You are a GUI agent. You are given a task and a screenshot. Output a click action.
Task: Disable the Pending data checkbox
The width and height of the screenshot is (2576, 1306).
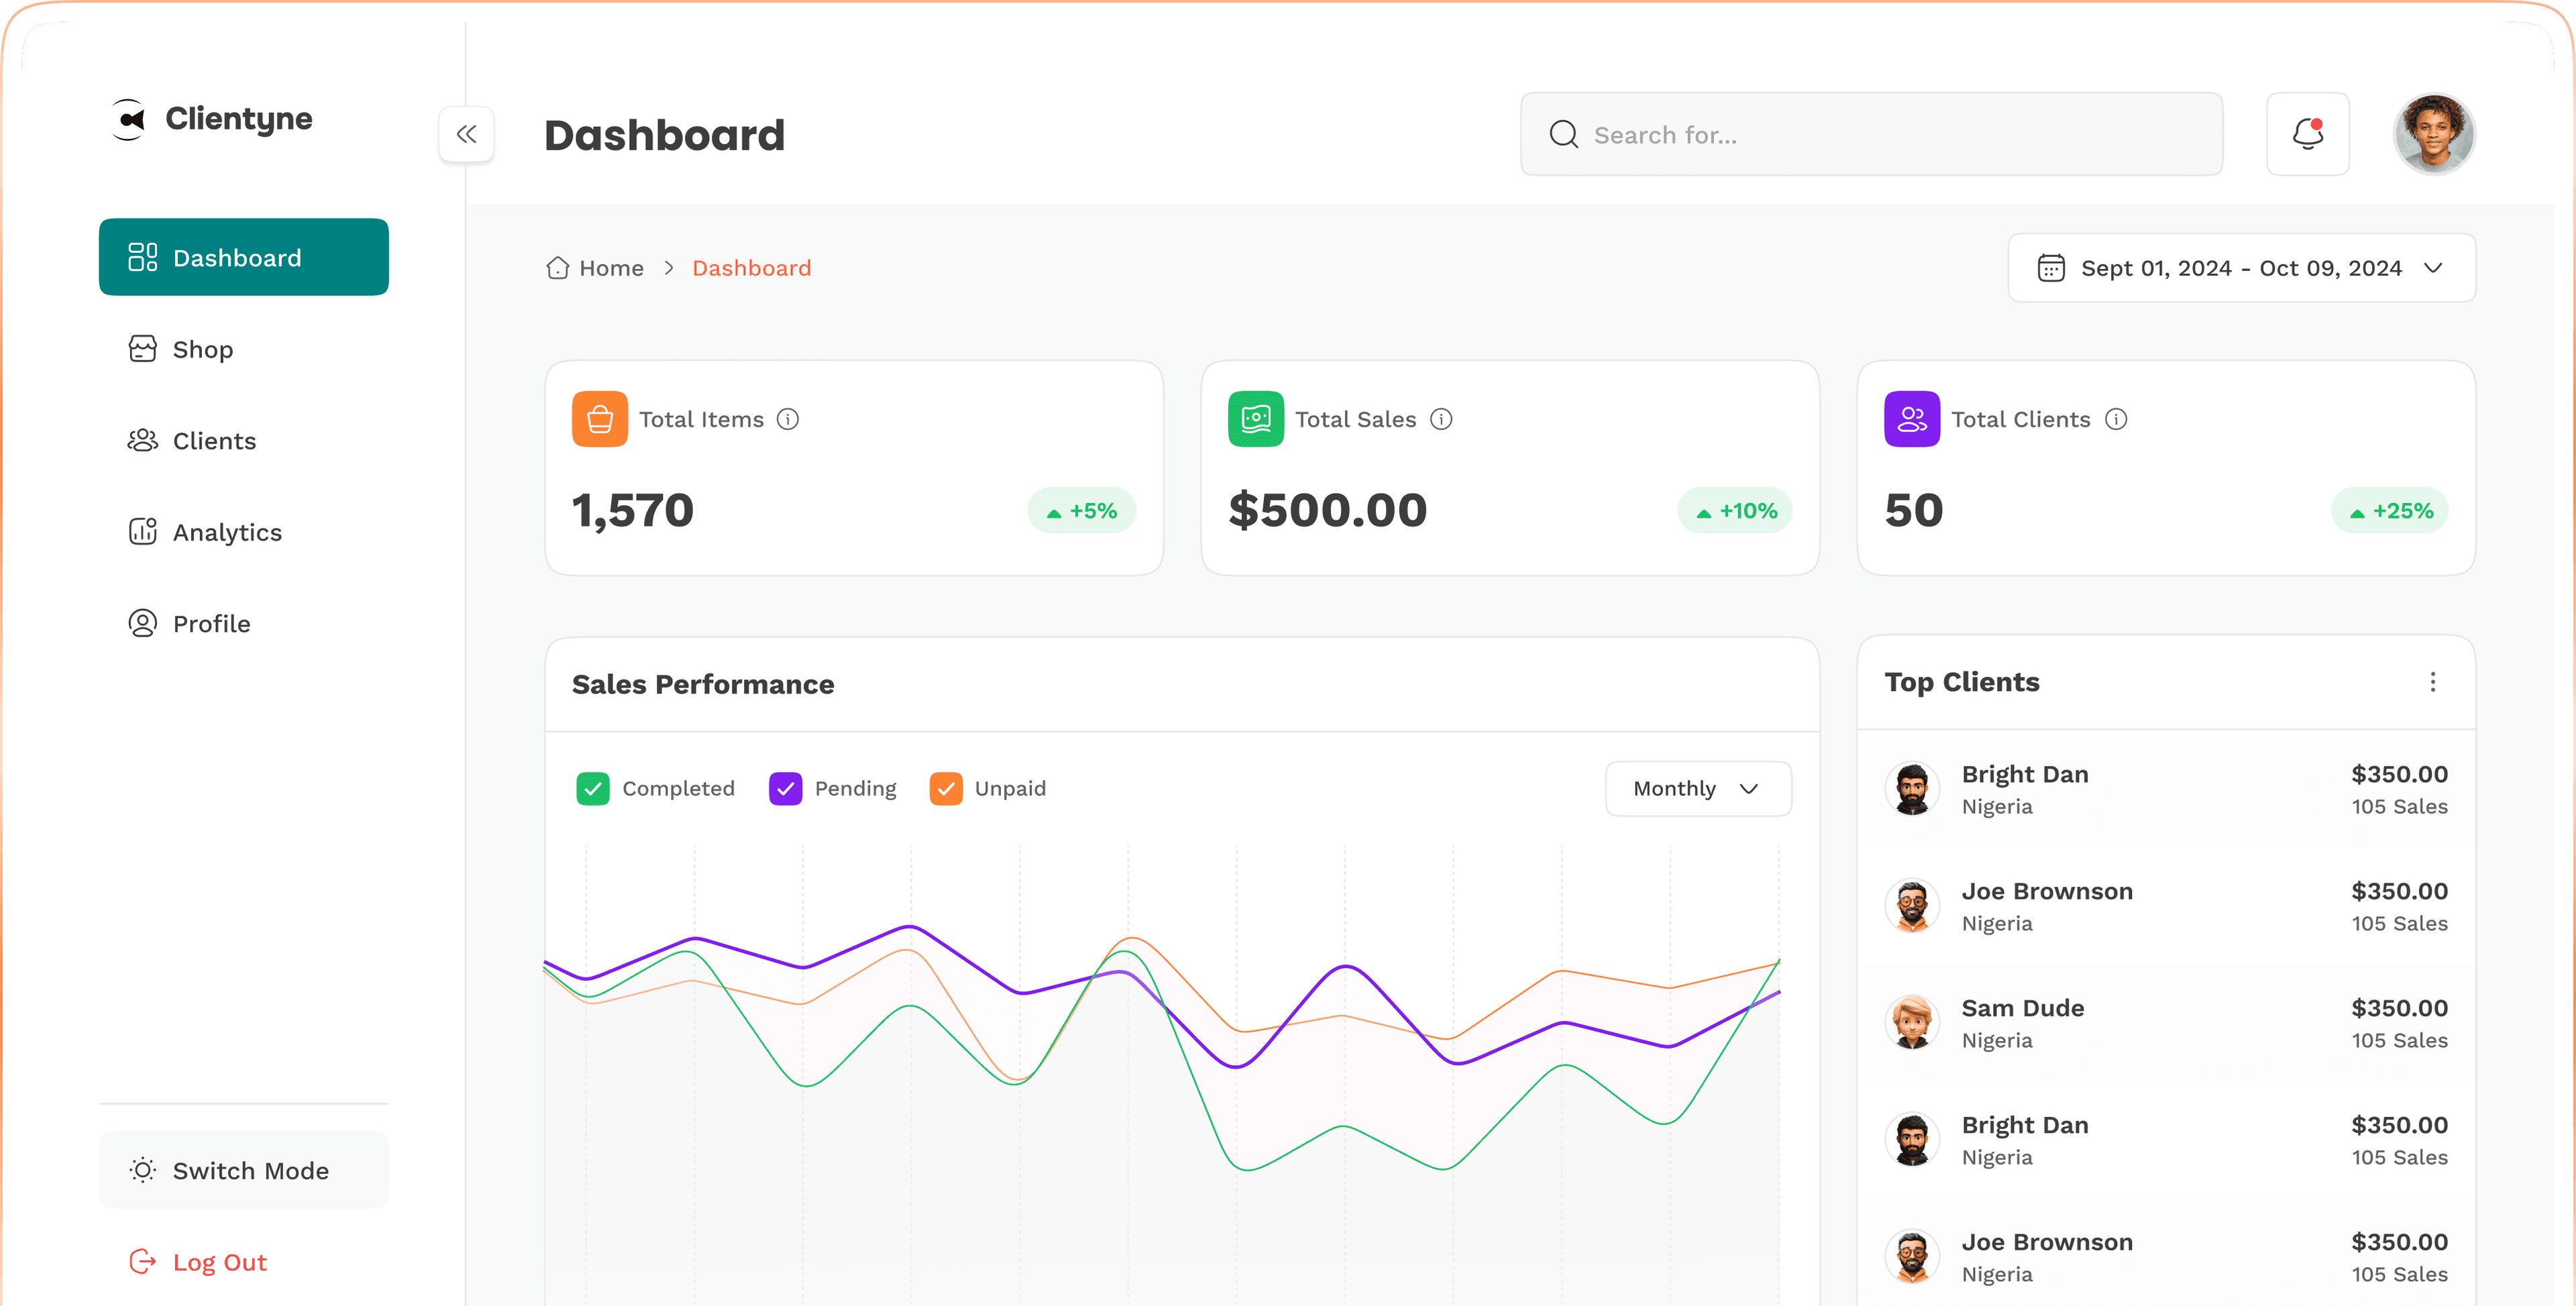[786, 788]
